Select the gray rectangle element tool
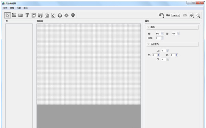This screenshot has width=206, height=128. pos(20,15)
